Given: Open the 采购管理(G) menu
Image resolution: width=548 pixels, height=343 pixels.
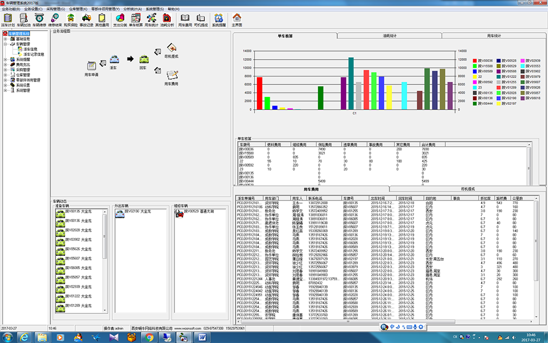Looking at the screenshot, I should [55, 9].
